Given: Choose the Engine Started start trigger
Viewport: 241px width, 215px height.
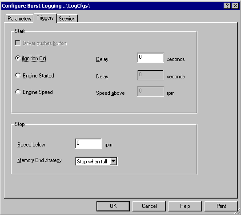Looking at the screenshot, I should pos(18,75).
